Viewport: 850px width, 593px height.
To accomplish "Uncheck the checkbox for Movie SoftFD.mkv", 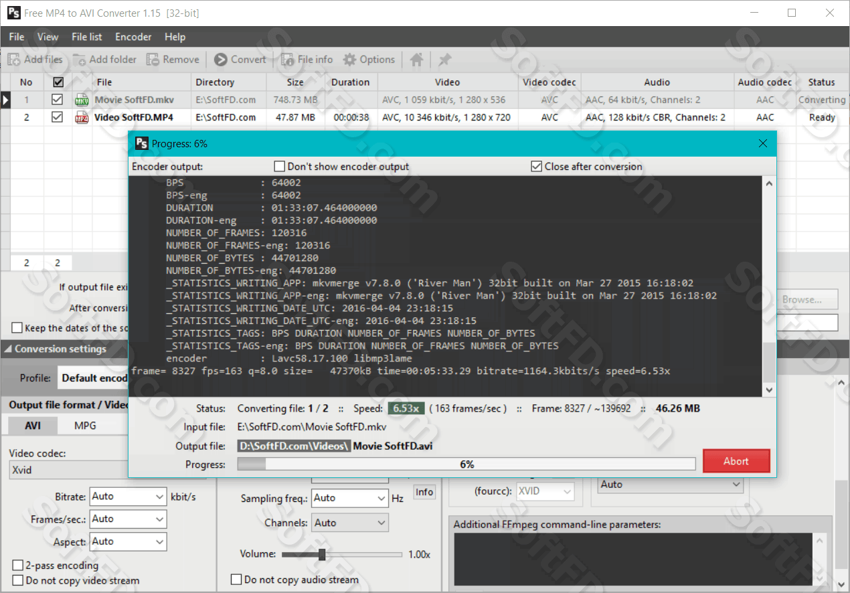I will pos(58,100).
